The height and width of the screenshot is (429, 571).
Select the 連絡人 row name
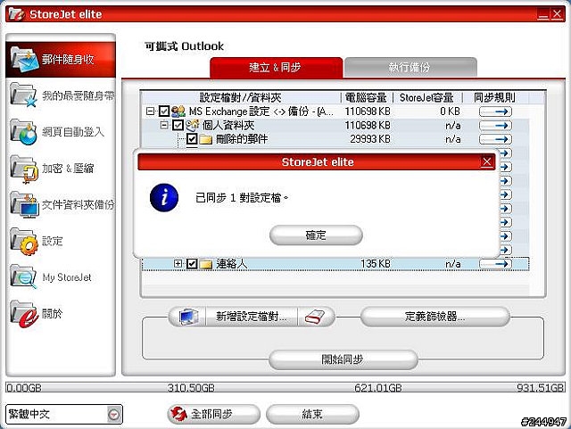coord(232,264)
